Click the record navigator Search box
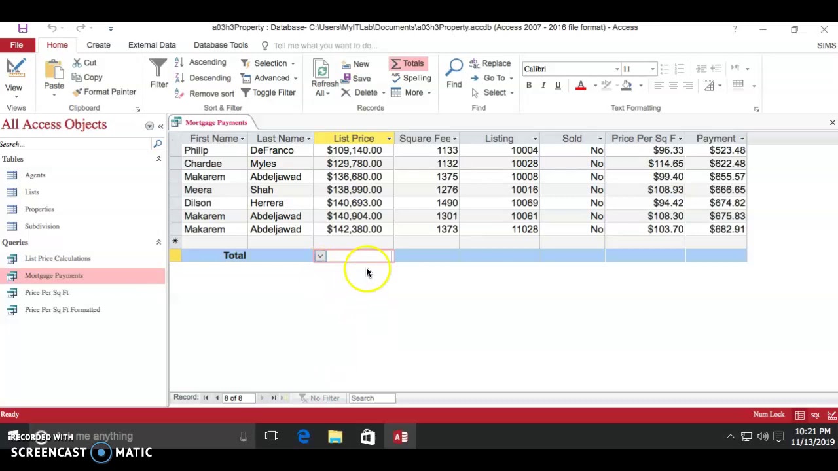Screen dimensions: 838x471 click(x=372, y=398)
